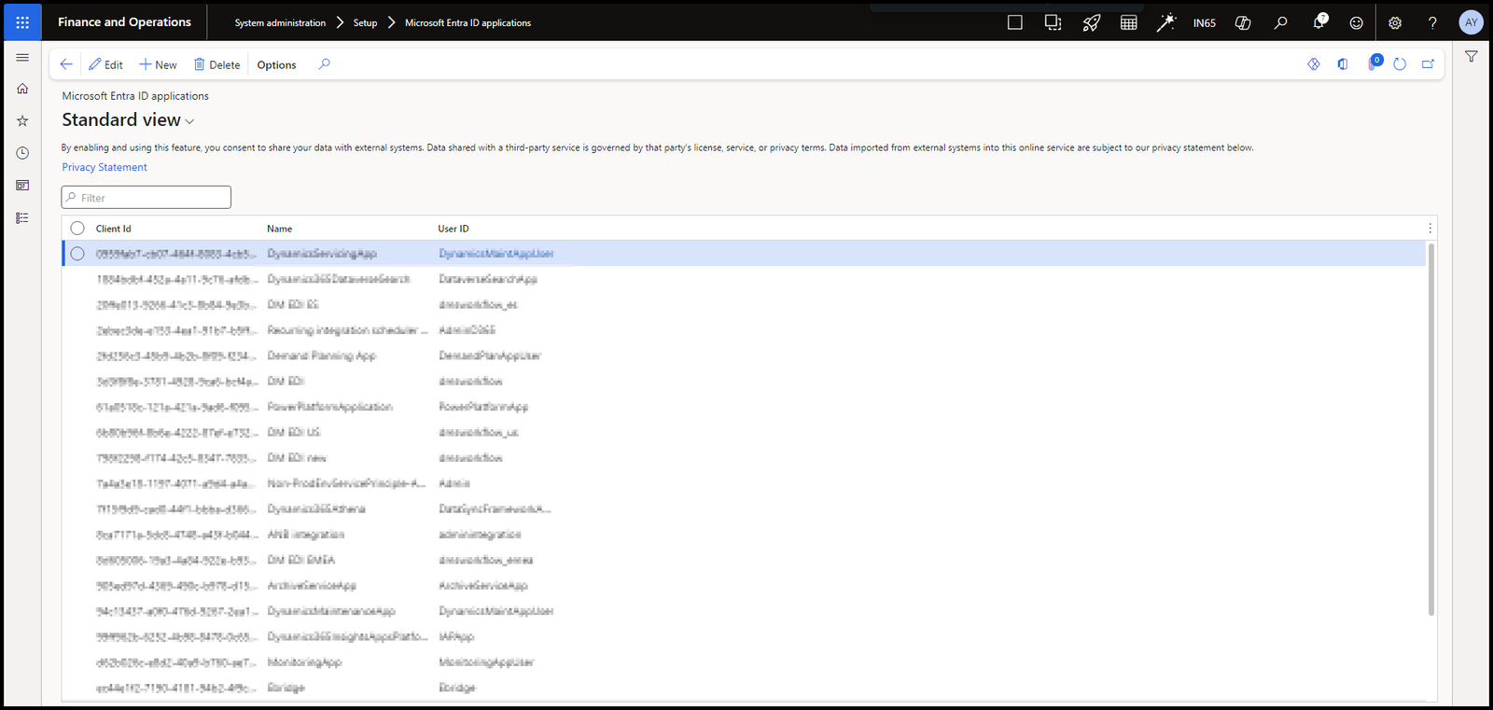Click the Edit button

pos(105,64)
